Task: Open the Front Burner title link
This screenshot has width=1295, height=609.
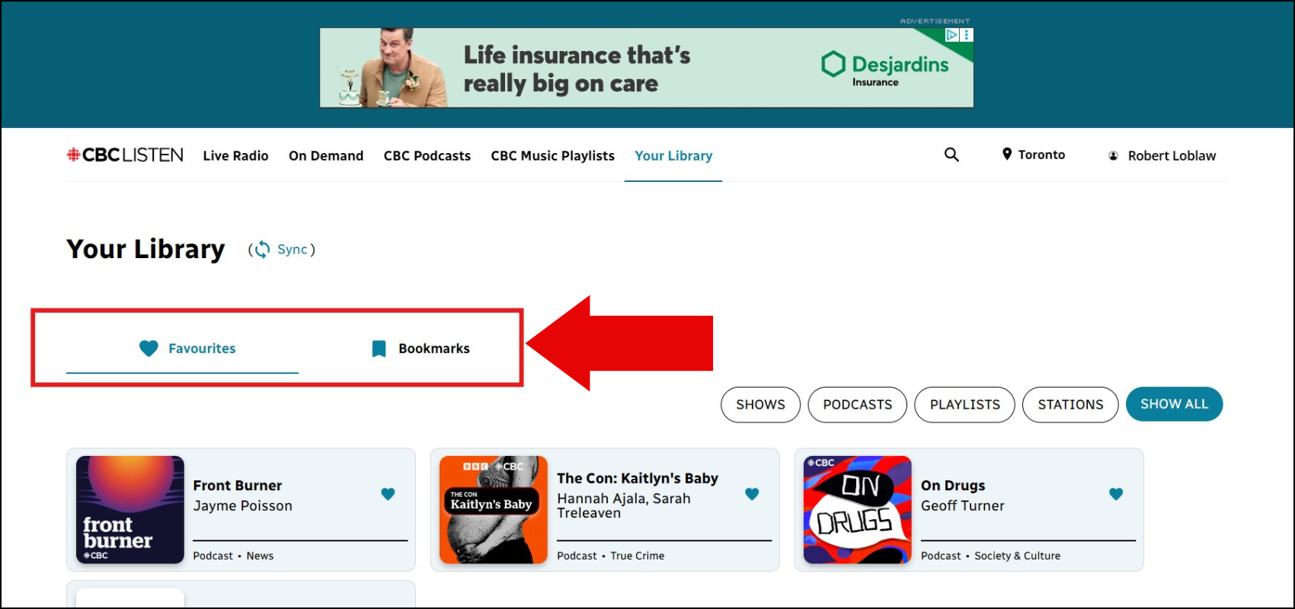Action: click(238, 486)
